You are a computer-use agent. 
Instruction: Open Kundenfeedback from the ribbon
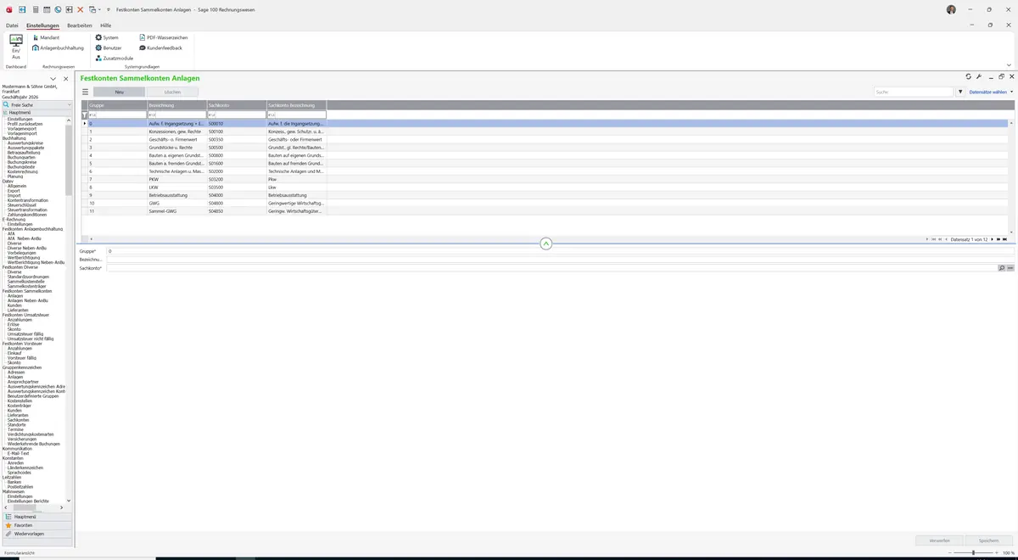coord(160,48)
